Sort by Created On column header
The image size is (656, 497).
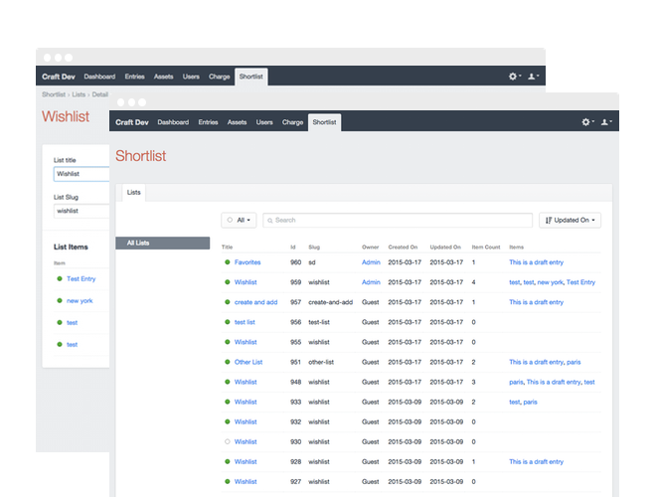click(x=403, y=248)
